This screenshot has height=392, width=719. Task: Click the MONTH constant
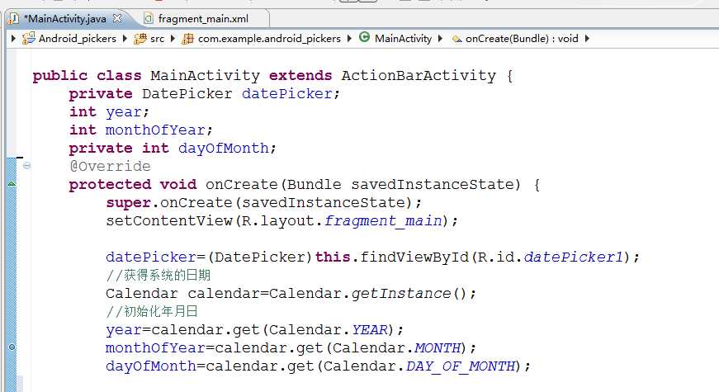(x=438, y=348)
